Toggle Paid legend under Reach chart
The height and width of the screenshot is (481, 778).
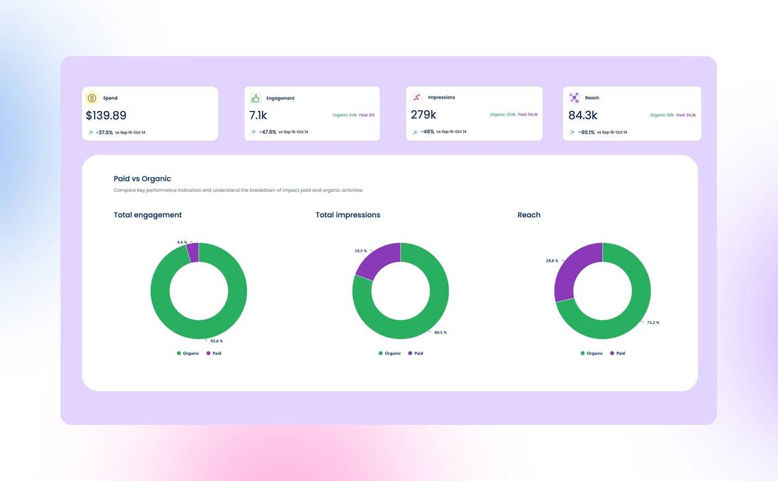(x=617, y=353)
